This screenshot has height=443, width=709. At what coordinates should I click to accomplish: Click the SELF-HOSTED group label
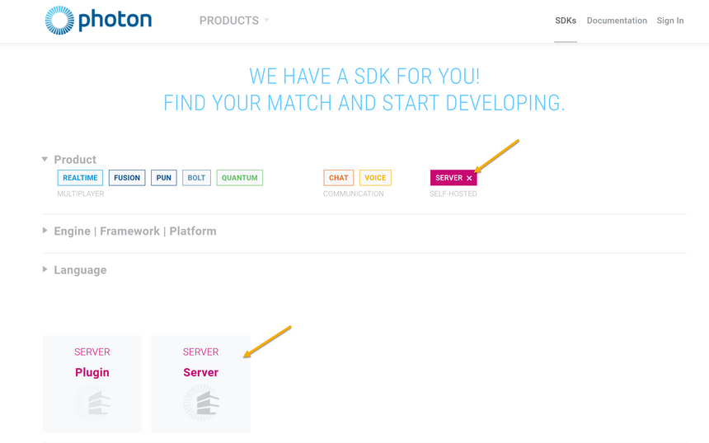point(453,194)
